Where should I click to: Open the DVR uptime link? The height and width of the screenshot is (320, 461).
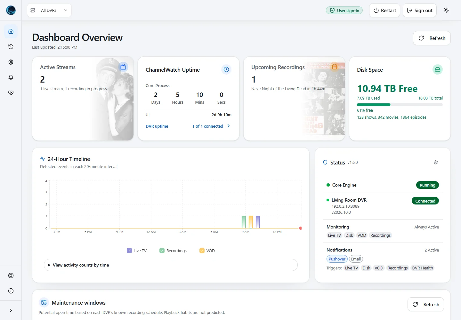pos(157,126)
